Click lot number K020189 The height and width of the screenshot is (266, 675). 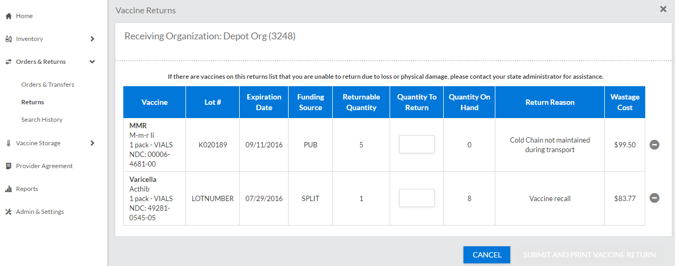coord(213,145)
